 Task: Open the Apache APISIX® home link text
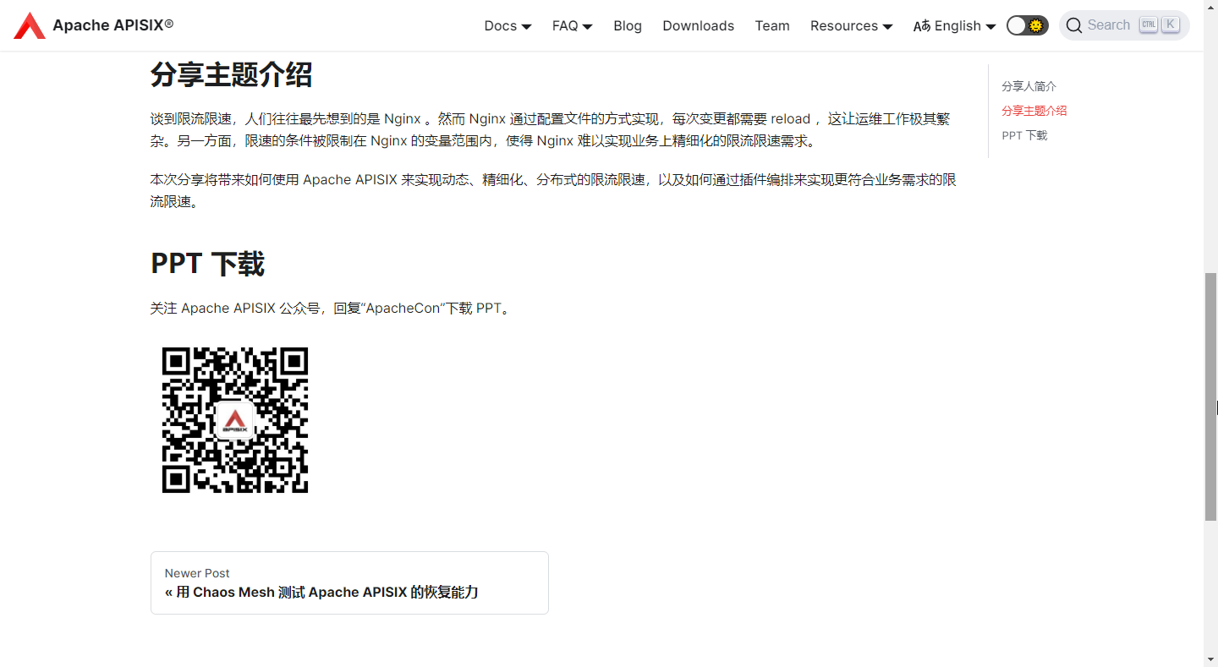(x=113, y=25)
